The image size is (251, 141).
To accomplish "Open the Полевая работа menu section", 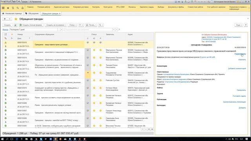I will click(x=44, y=7).
